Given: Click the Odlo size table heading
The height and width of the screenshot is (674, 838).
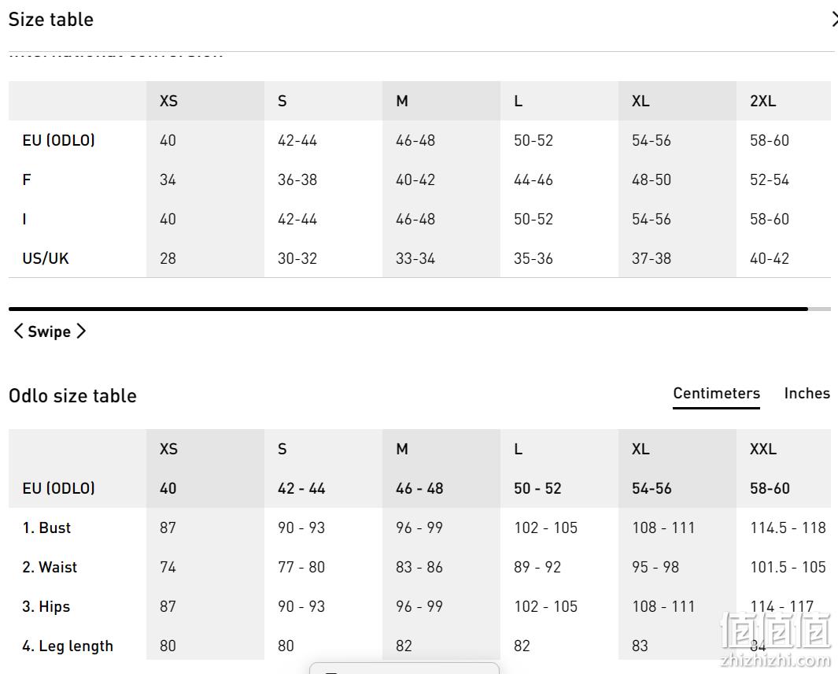Looking at the screenshot, I should click(72, 396).
